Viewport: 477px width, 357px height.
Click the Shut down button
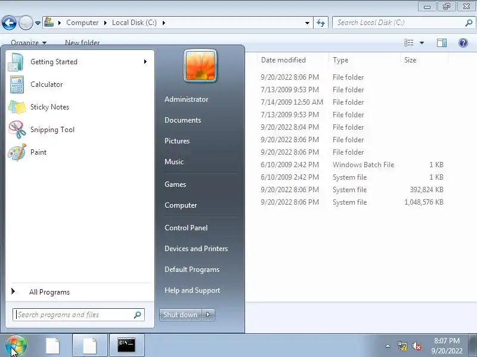click(x=181, y=315)
